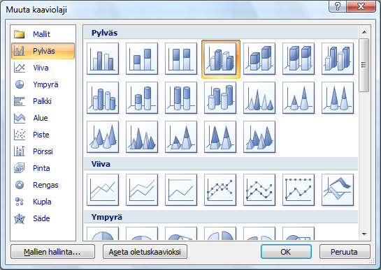Image resolution: width=381 pixels, height=270 pixels.
Task: Choose the clustered cone chart icon
Action: (x=259, y=98)
